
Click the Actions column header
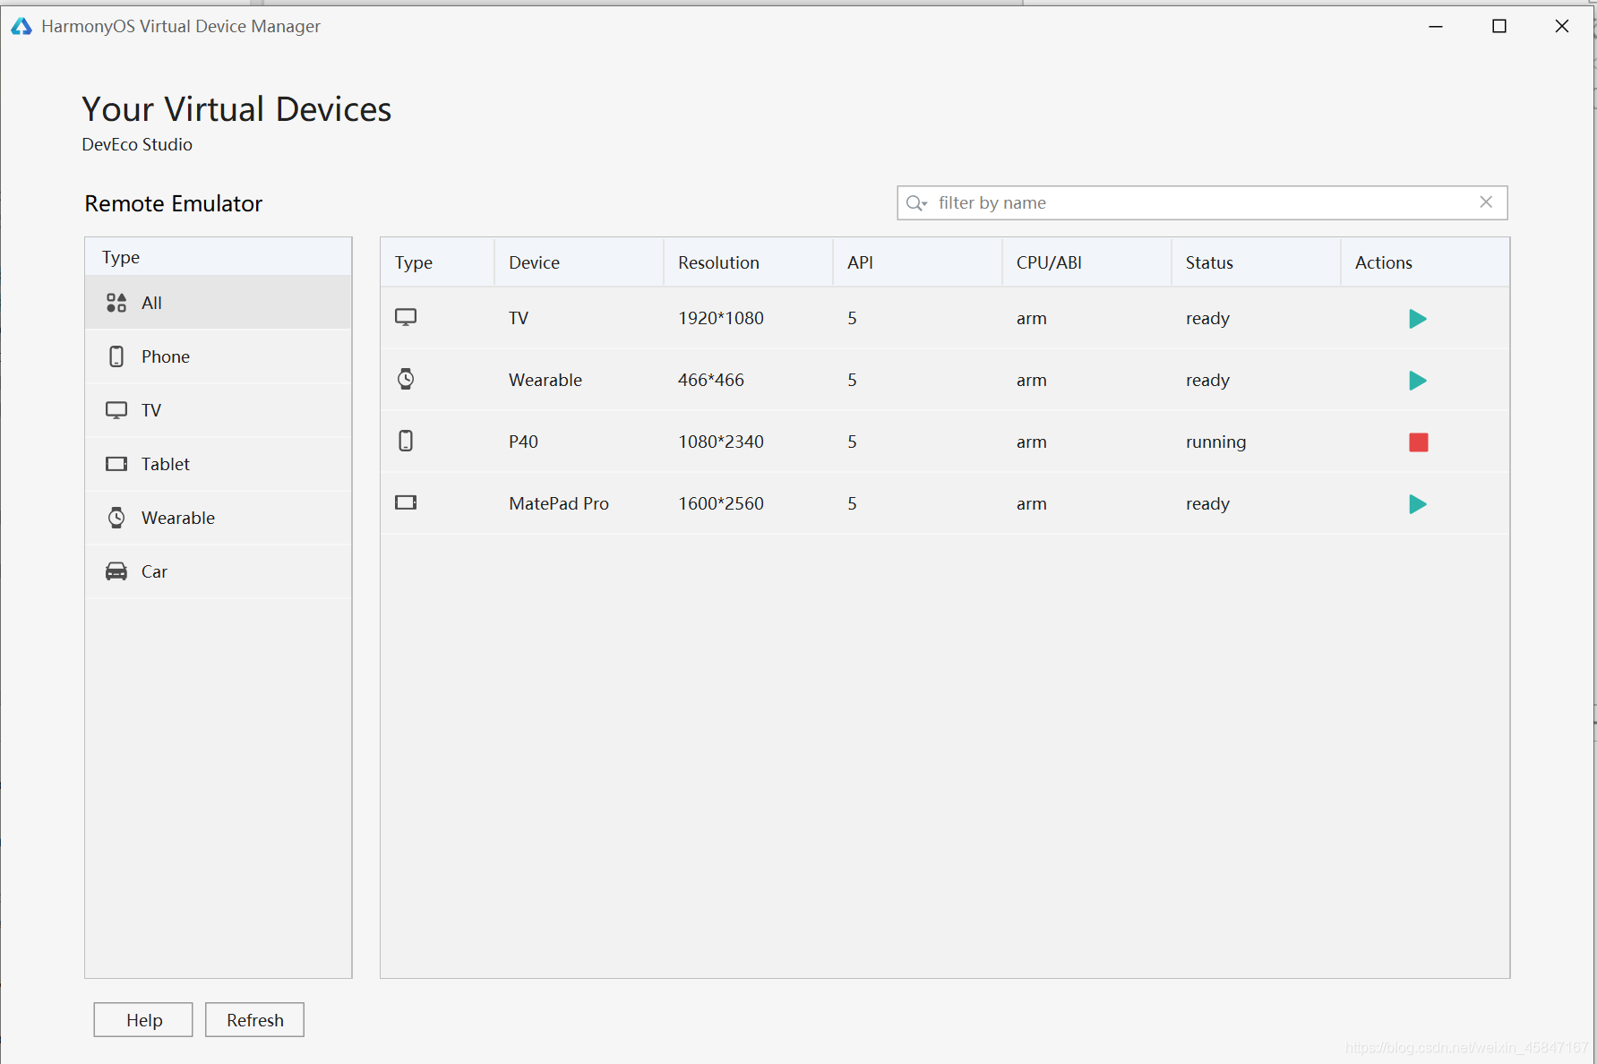[x=1424, y=262]
